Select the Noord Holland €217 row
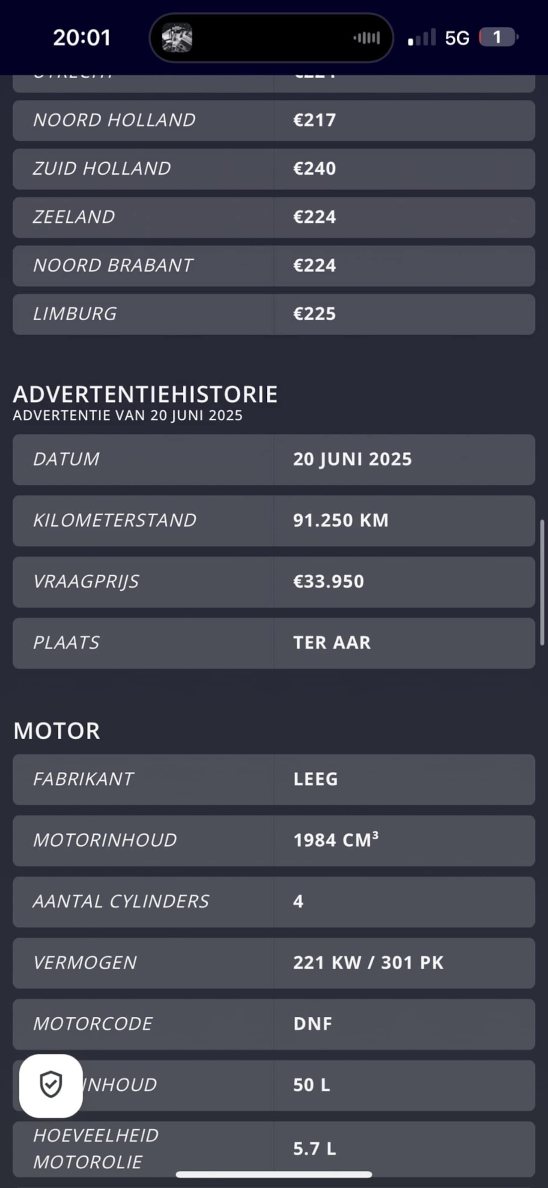This screenshot has height=1188, width=548. point(274,120)
